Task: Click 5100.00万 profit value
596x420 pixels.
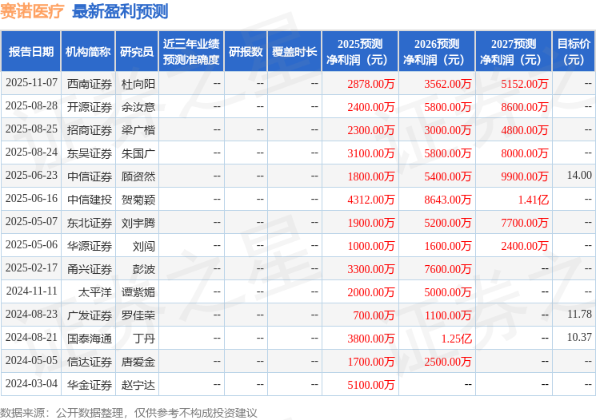Action: tap(371, 385)
